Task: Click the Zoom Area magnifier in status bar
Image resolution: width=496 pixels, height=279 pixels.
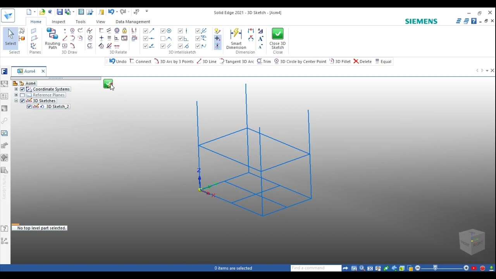Action: (354, 268)
